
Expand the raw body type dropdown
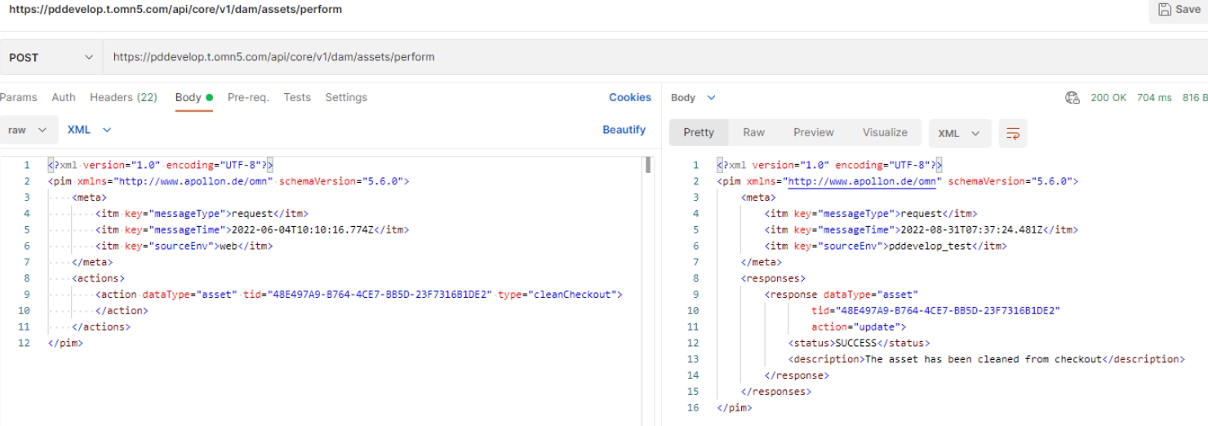pos(28,130)
